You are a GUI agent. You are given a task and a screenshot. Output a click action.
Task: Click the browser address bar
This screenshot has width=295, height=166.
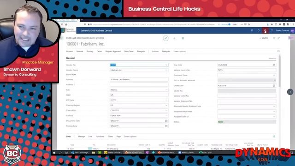pos(153,24)
